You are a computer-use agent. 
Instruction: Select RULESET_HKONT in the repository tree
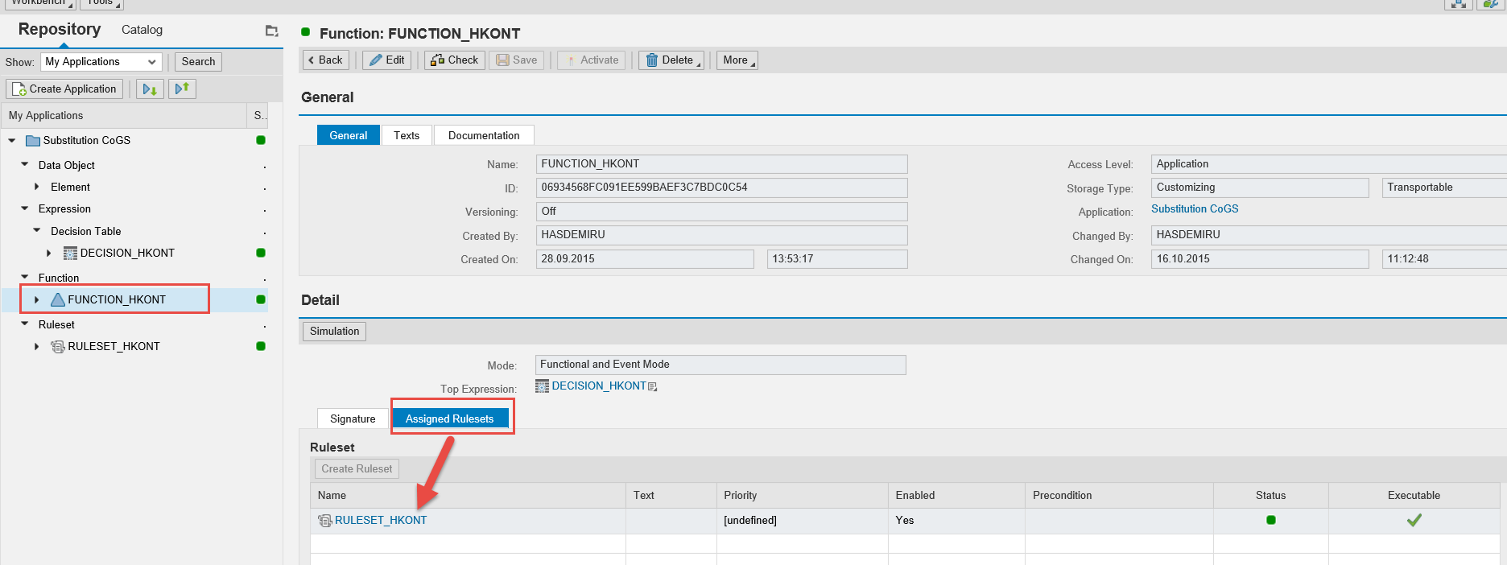(114, 346)
